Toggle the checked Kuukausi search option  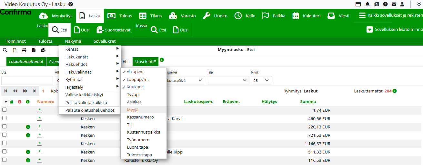point(136,87)
